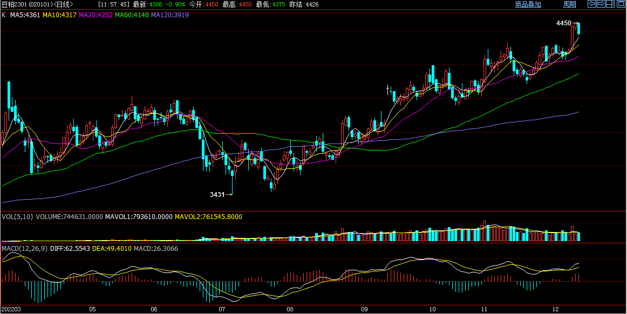This screenshot has width=627, height=314.
Task: Open the 周期 period menu
Action: click(569, 4)
